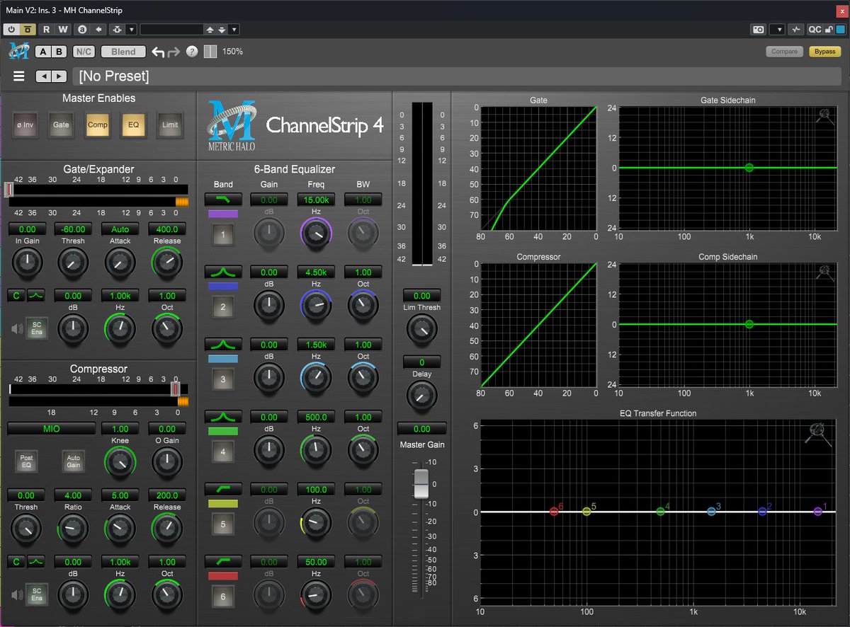
Task: Click the side-chain routing icon in host toolbar
Action: [118, 29]
